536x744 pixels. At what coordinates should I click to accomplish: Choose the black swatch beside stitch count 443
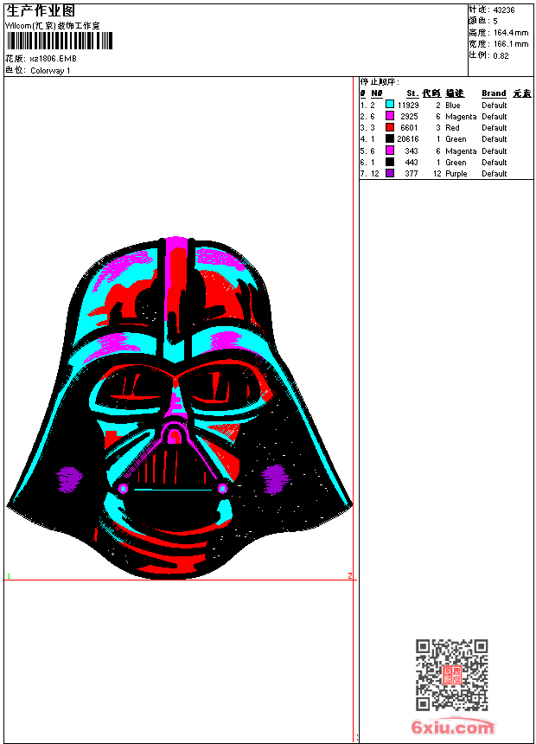point(390,162)
